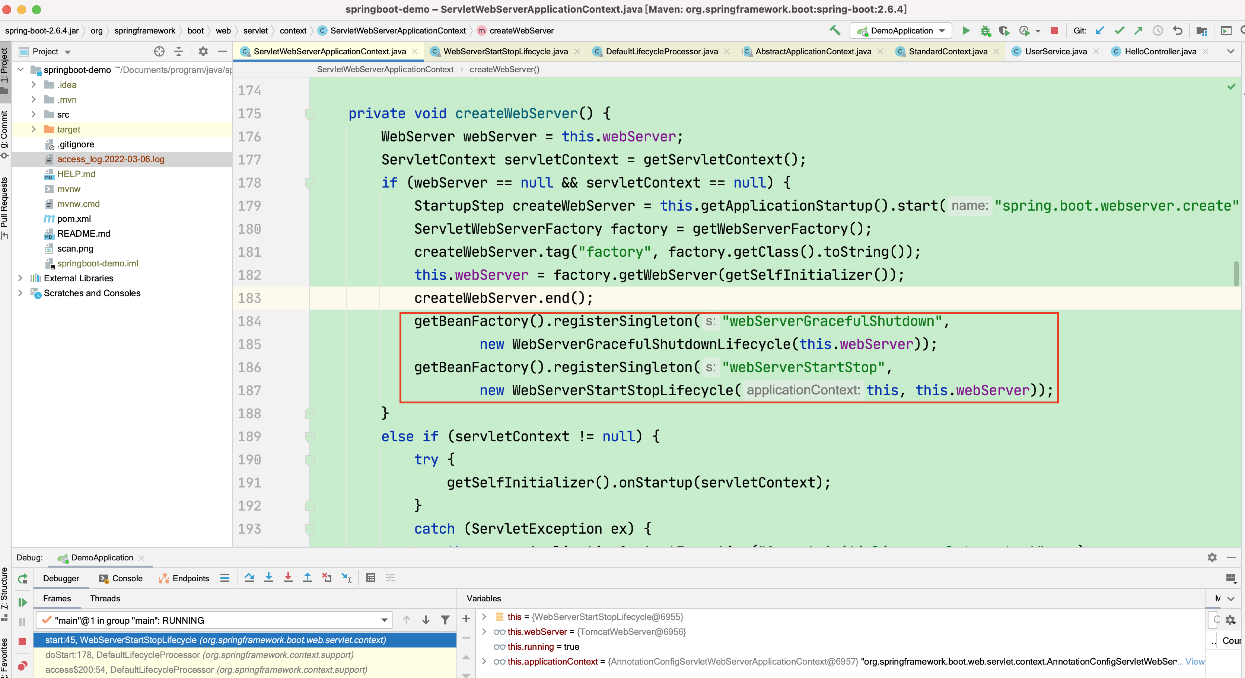Click Git Update Project arrow icon
This screenshot has height=678, width=1245.
(1099, 31)
